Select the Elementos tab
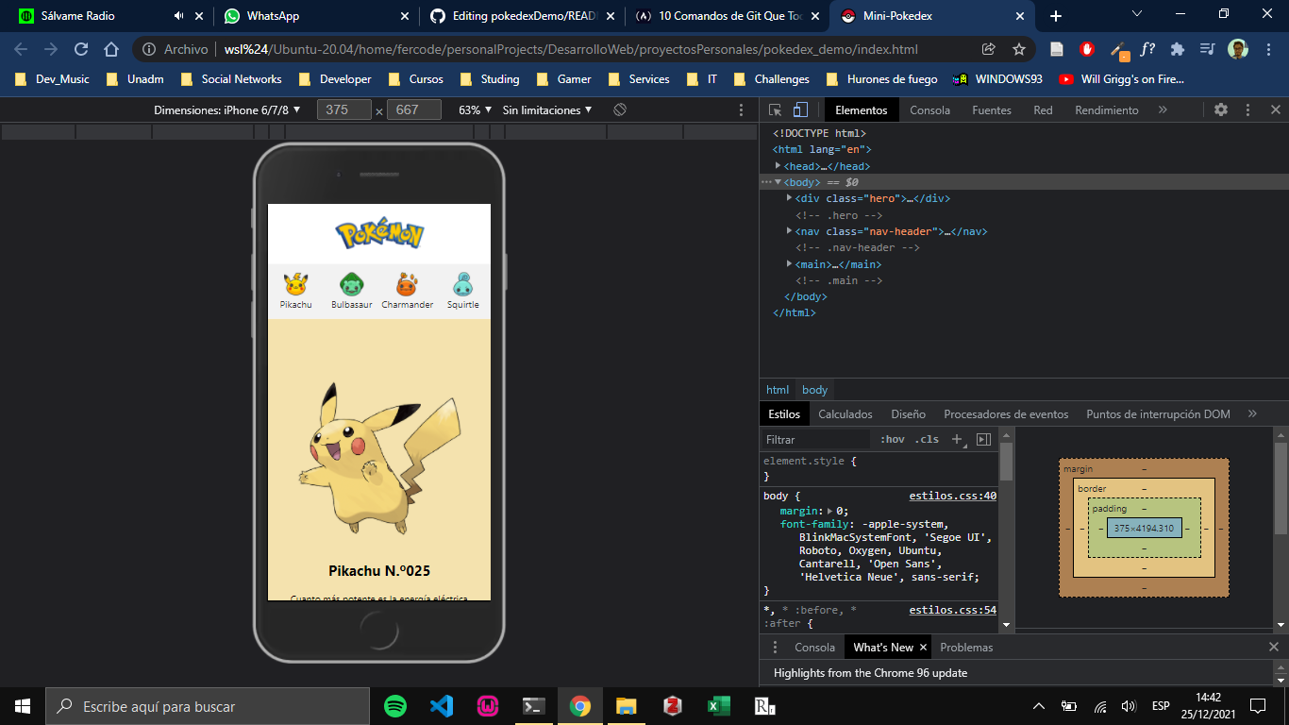The image size is (1289, 725). [862, 110]
